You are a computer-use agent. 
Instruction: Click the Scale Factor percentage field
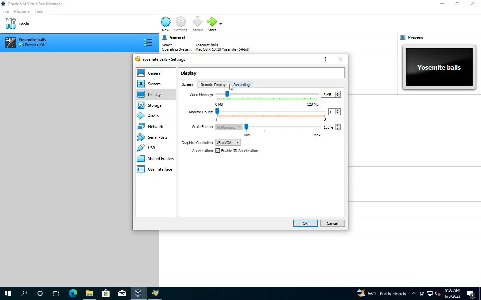tap(329, 127)
